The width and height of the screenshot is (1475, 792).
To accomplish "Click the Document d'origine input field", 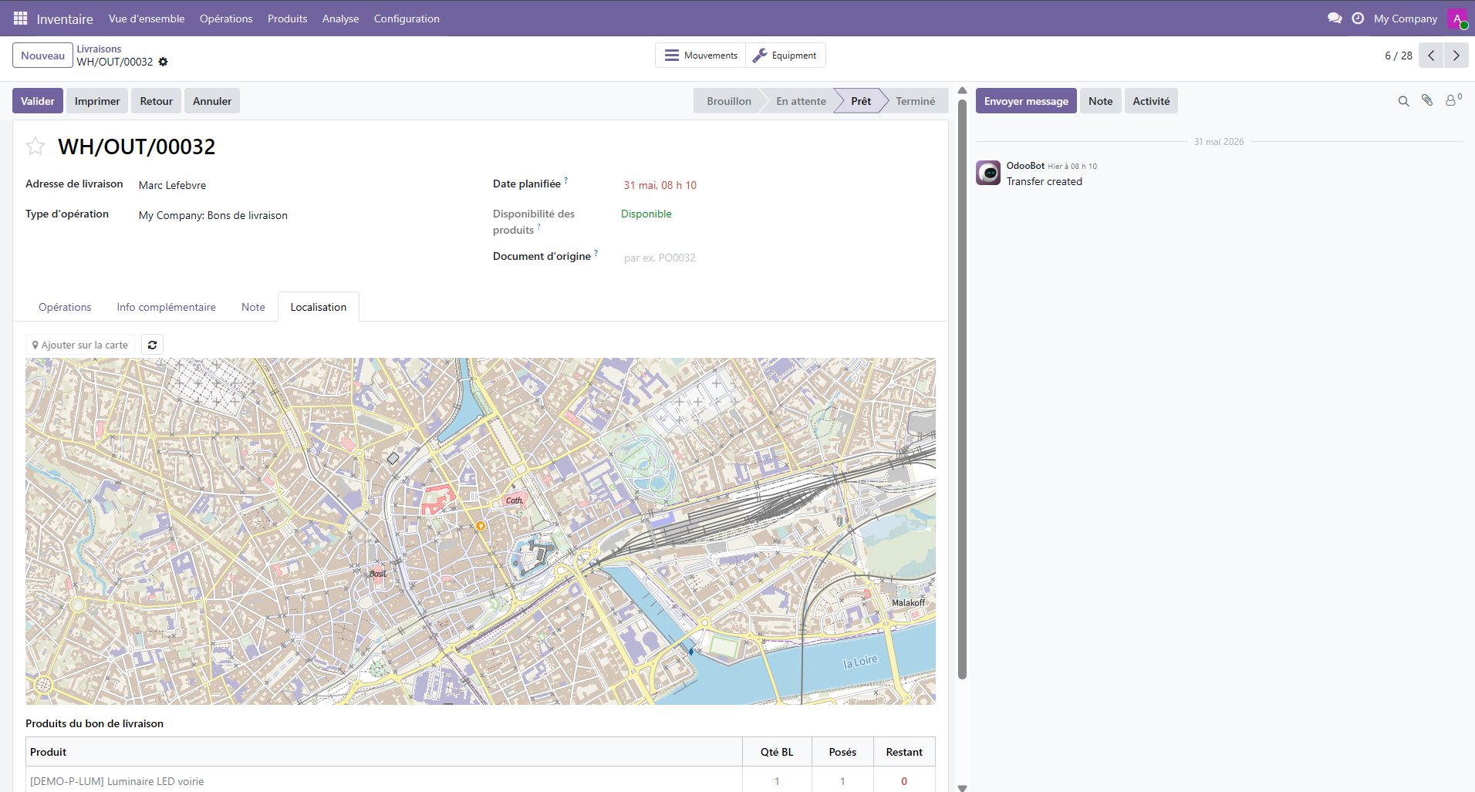I will coord(776,258).
